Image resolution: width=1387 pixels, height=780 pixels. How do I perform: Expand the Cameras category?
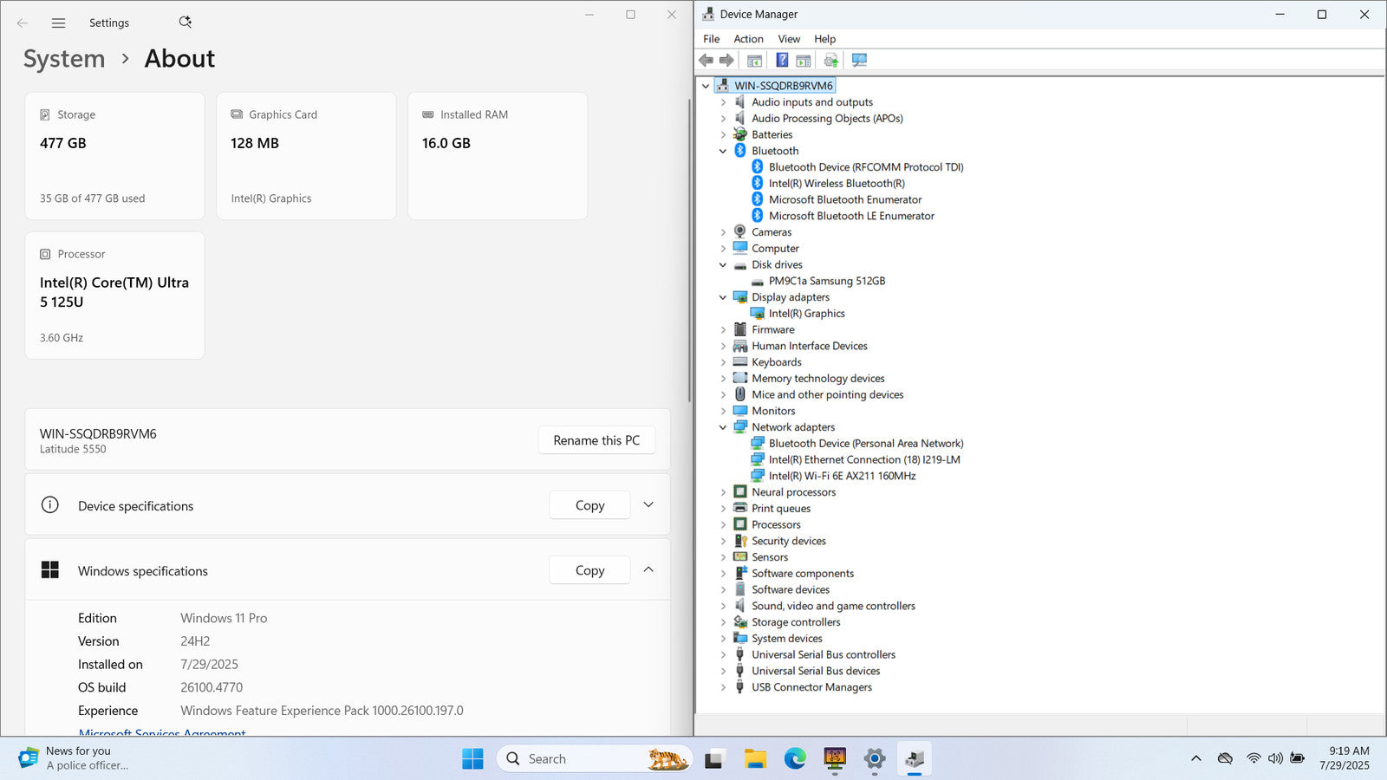click(723, 232)
